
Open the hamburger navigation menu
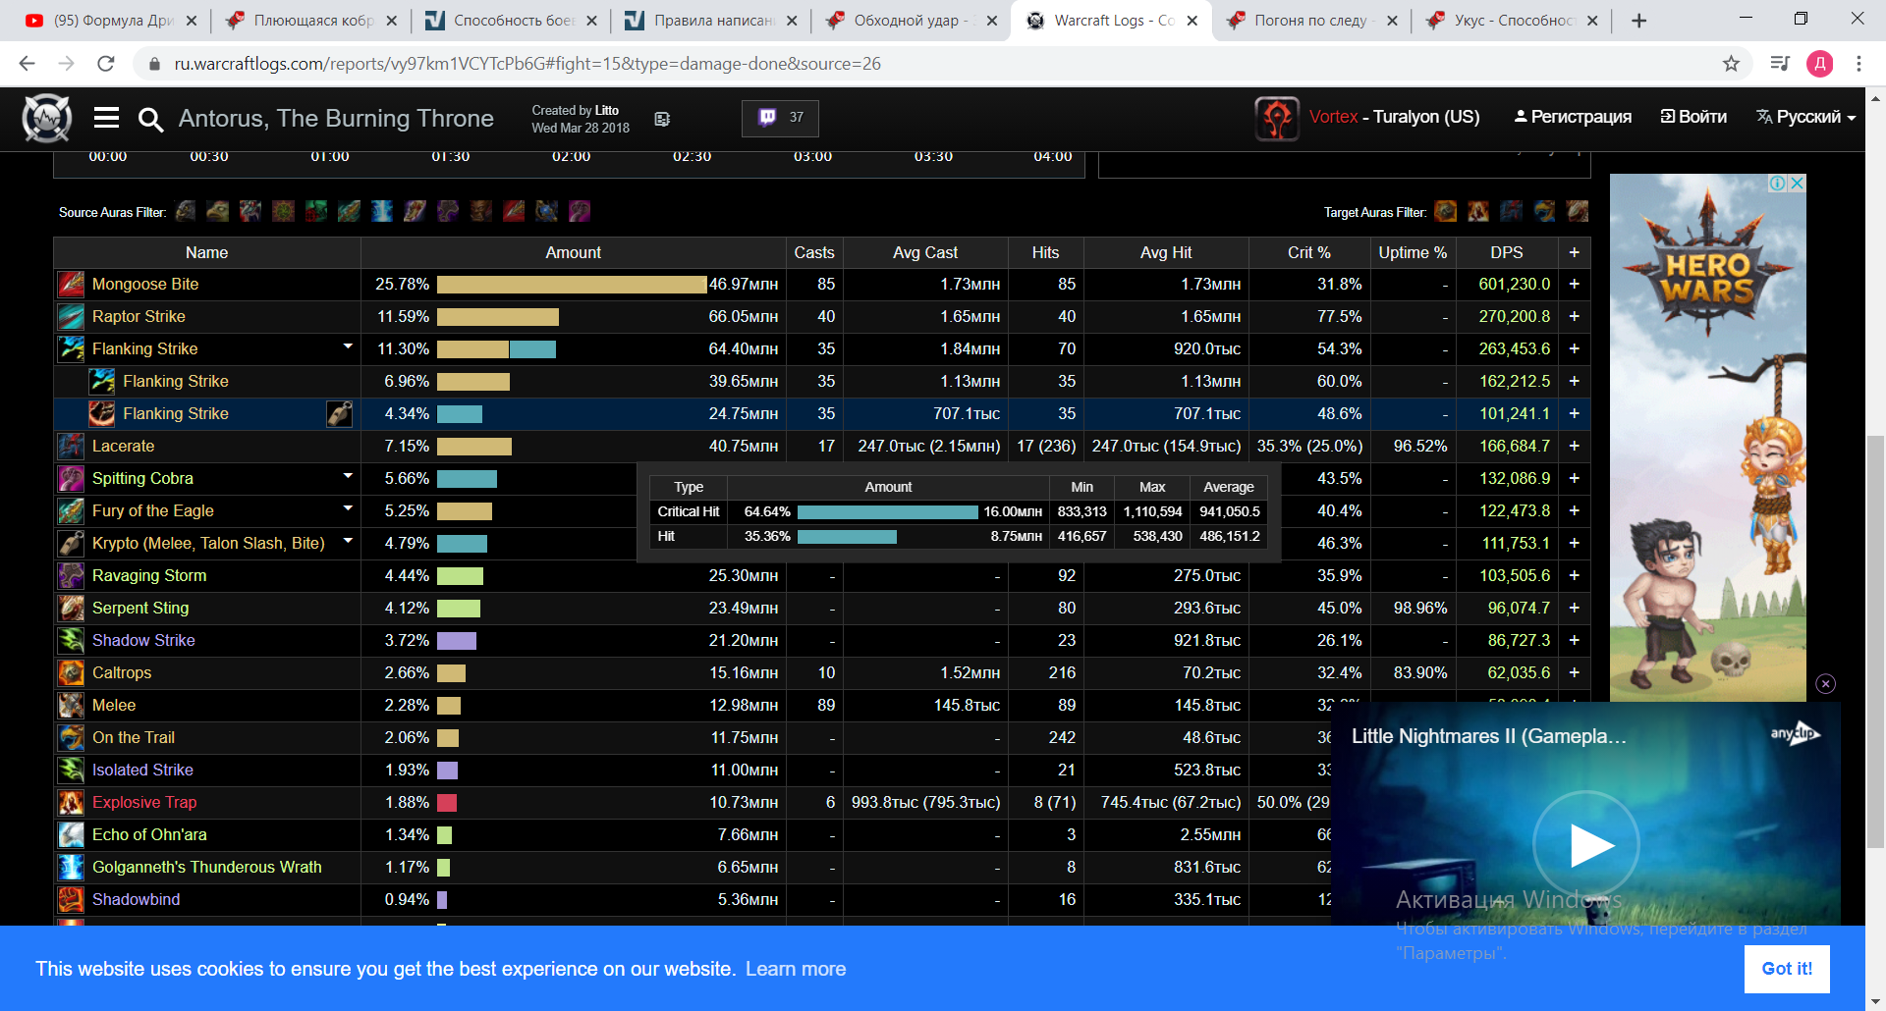coord(106,119)
